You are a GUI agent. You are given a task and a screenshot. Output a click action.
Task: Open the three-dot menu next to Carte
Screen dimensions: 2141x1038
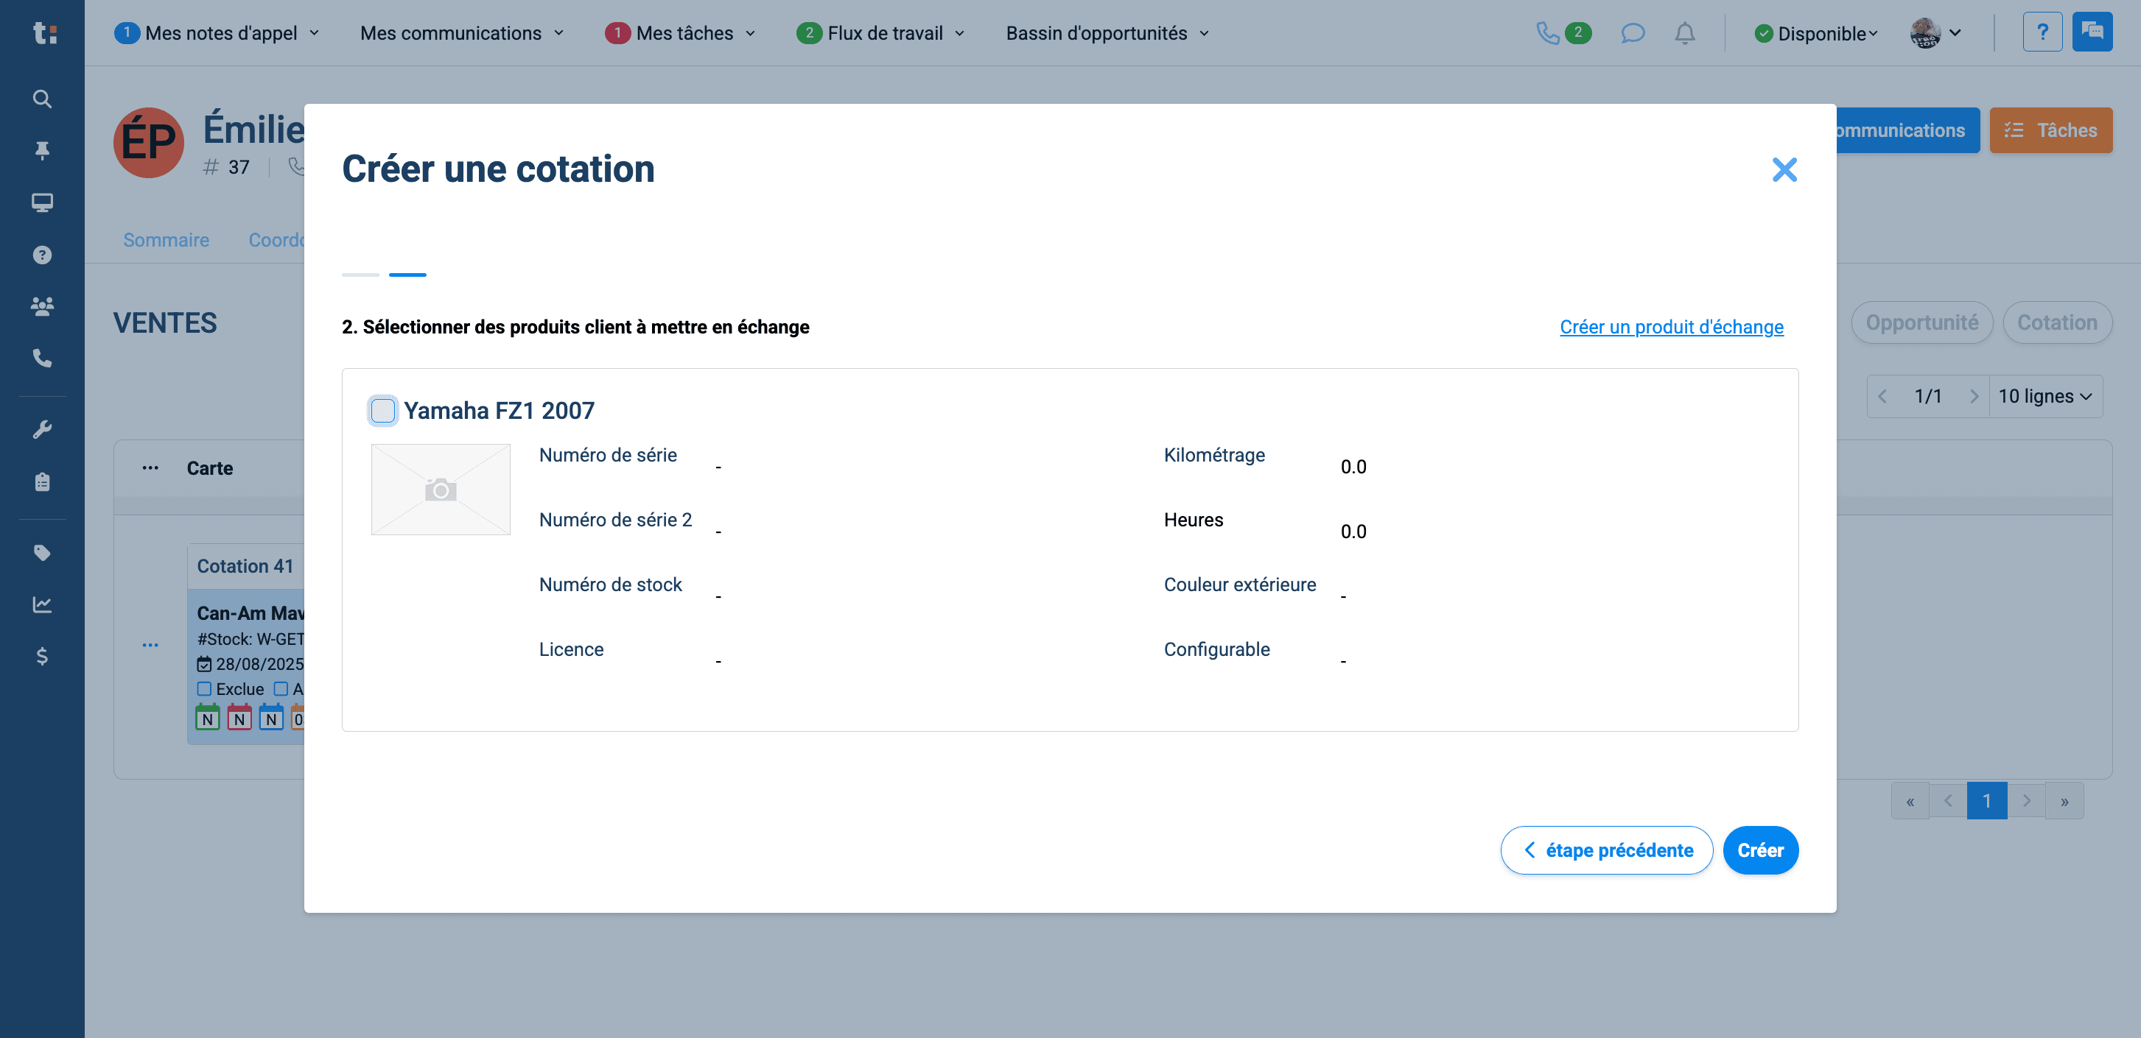(150, 468)
